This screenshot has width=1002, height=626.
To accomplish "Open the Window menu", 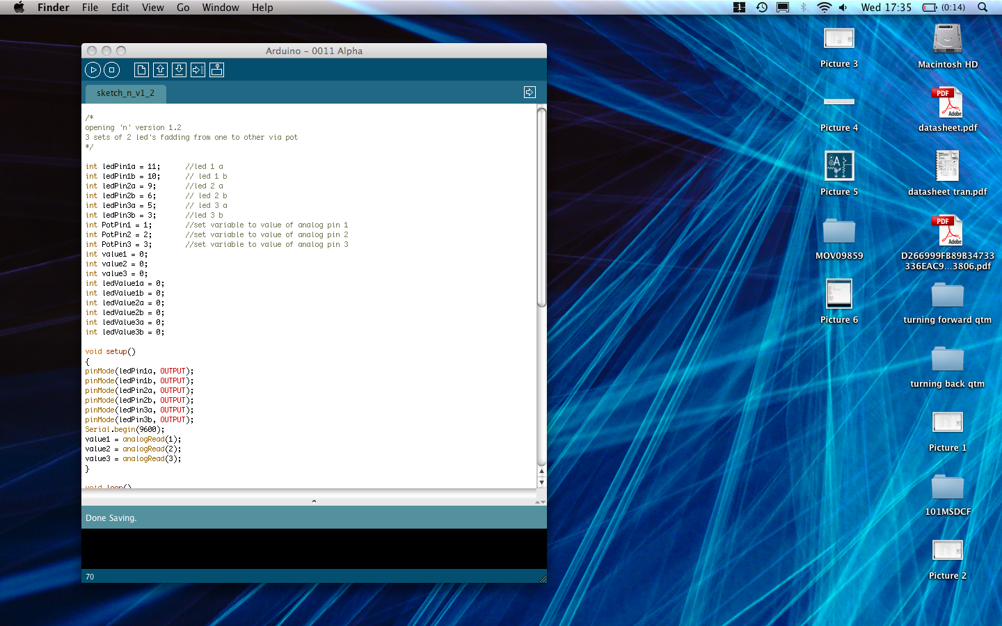I will coord(221,8).
